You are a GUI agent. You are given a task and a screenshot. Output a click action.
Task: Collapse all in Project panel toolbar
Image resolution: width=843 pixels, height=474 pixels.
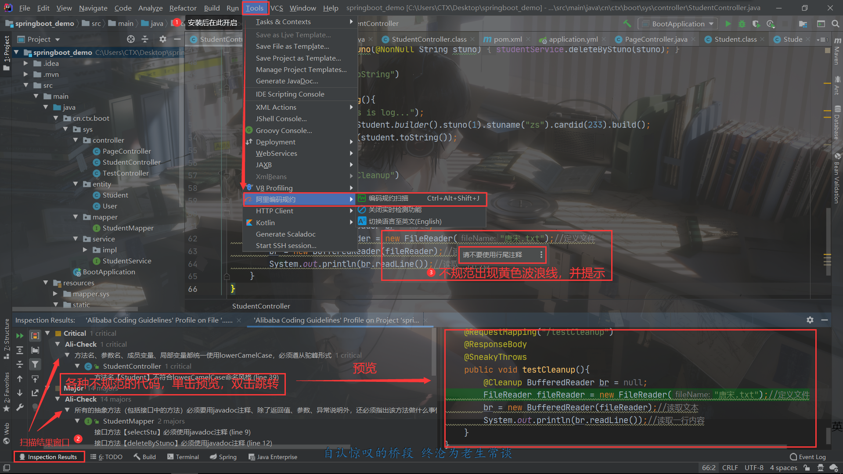click(x=145, y=39)
